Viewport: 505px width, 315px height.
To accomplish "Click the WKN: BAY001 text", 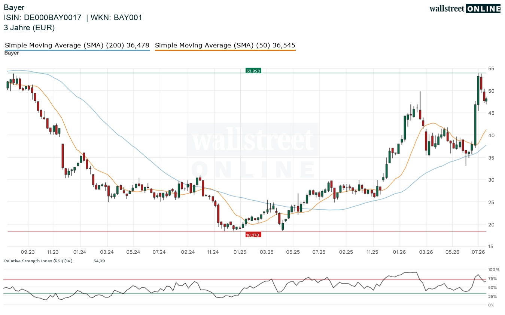I will (x=117, y=18).
